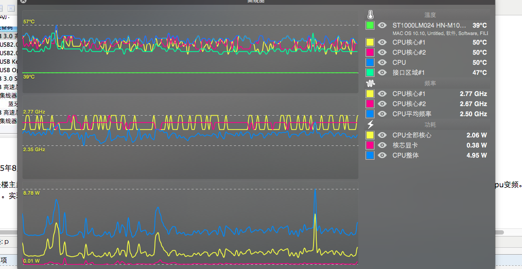Click the lightning bolt power section icon
Viewport: 522px width, 269px height.
[x=370, y=125]
